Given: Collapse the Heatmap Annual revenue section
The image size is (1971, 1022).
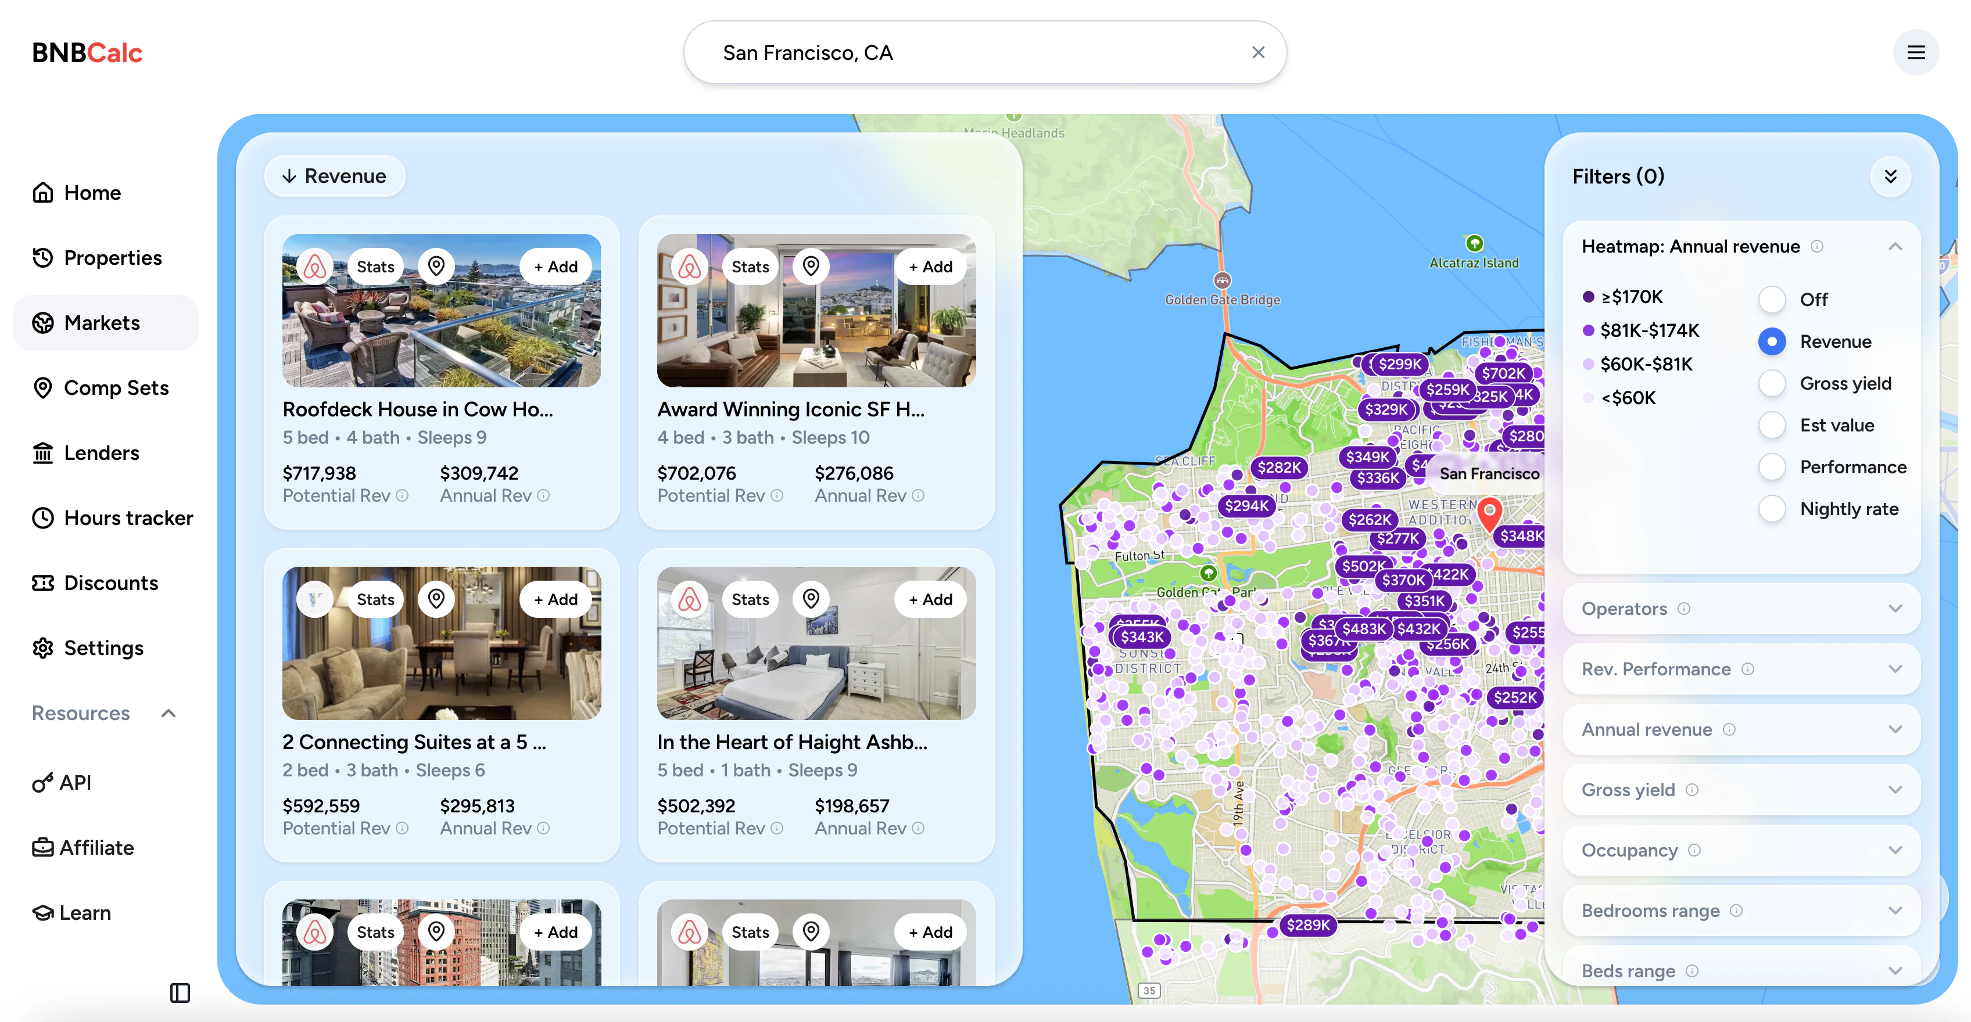Looking at the screenshot, I should [x=1894, y=246].
